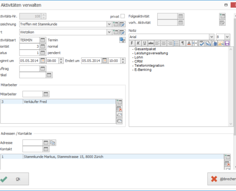
Task: Open lookup for Kontakt field
Action: coord(46,149)
